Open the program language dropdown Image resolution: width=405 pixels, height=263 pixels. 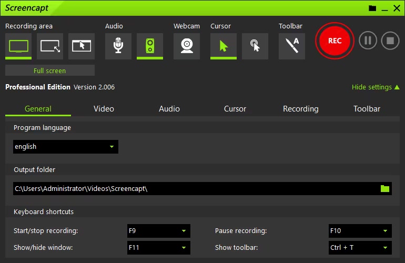[x=65, y=147]
